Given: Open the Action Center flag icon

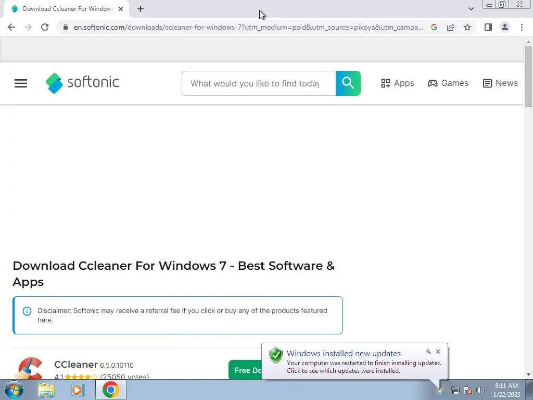Looking at the screenshot, I should (x=468, y=390).
